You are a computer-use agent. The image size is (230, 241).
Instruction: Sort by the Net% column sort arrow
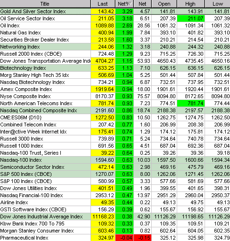tap(130, 4)
